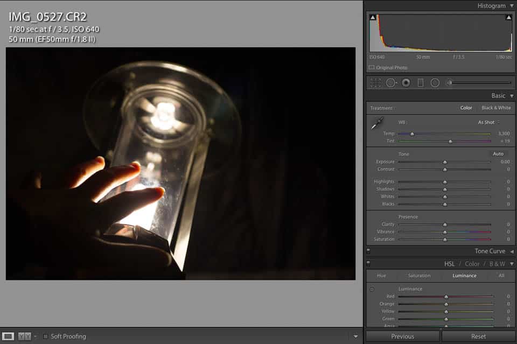517x344 pixels.
Task: Switch to the Hue tab
Action: [x=381, y=276]
